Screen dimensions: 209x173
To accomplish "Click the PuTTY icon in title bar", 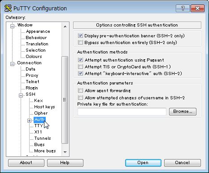I will pyautogui.click(x=8, y=8).
